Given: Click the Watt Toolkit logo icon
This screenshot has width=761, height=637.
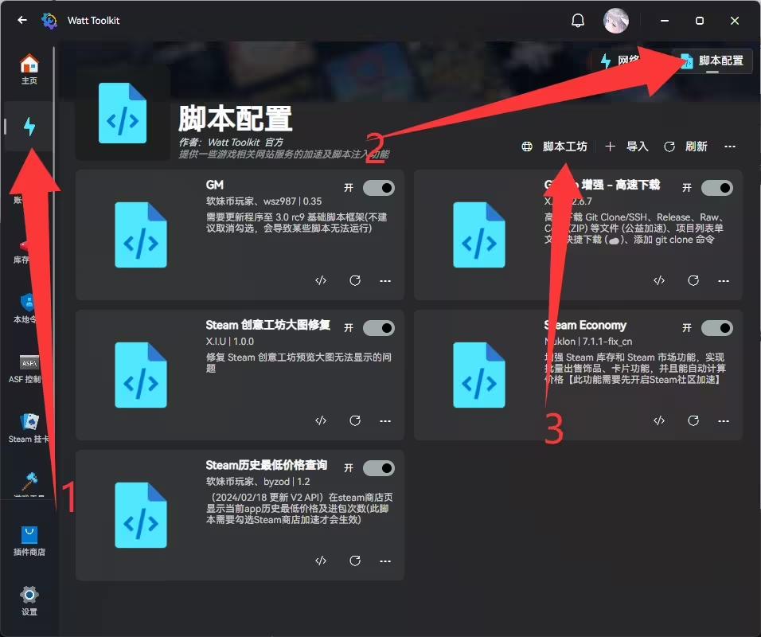Looking at the screenshot, I should pyautogui.click(x=49, y=21).
